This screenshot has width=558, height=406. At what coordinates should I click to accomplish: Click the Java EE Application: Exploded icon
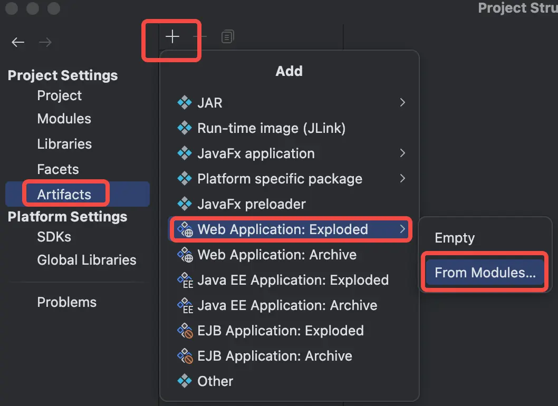coord(185,280)
